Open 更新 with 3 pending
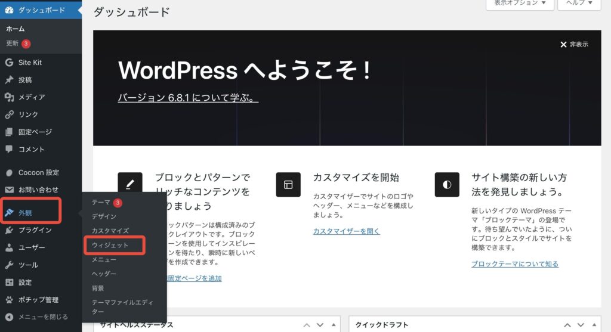The width and height of the screenshot is (611, 332). 18,43
